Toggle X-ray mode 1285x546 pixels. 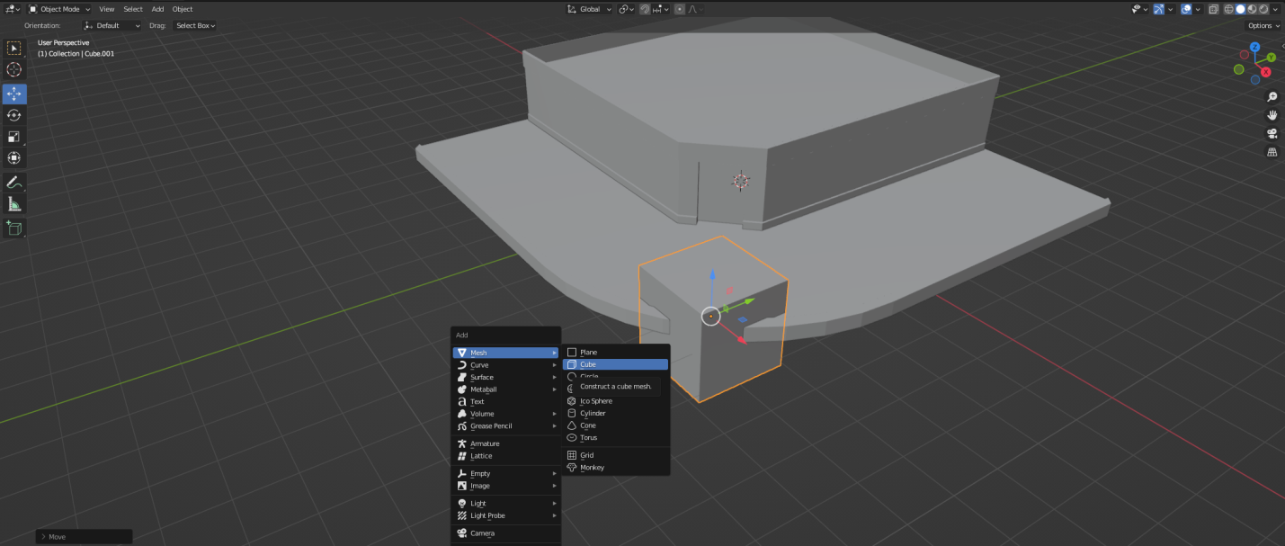(1214, 9)
